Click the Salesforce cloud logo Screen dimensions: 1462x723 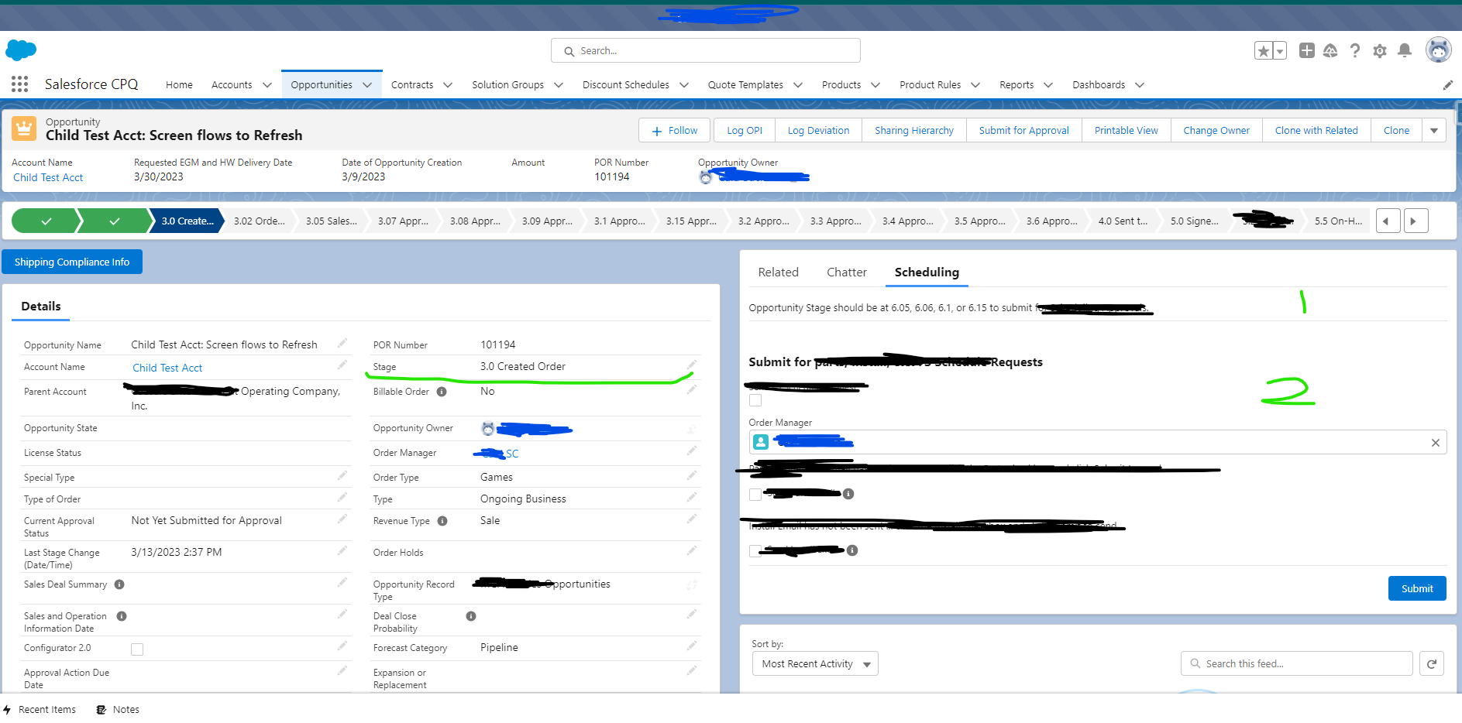point(21,50)
